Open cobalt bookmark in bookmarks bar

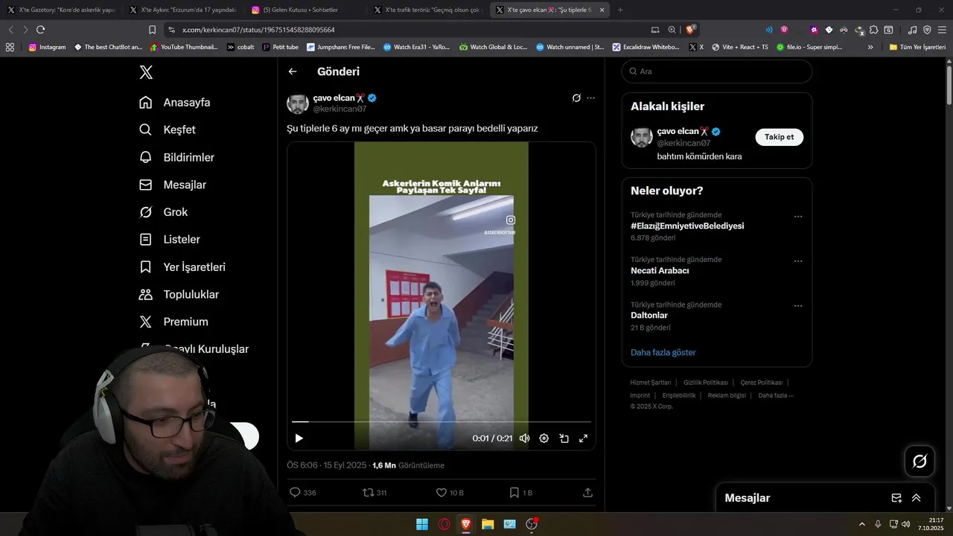(x=240, y=47)
